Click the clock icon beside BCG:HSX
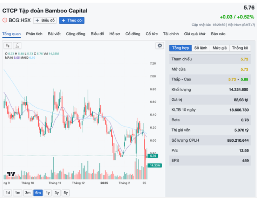Image resolution: width=257 pixels, height=198 pixels. (x=5, y=21)
